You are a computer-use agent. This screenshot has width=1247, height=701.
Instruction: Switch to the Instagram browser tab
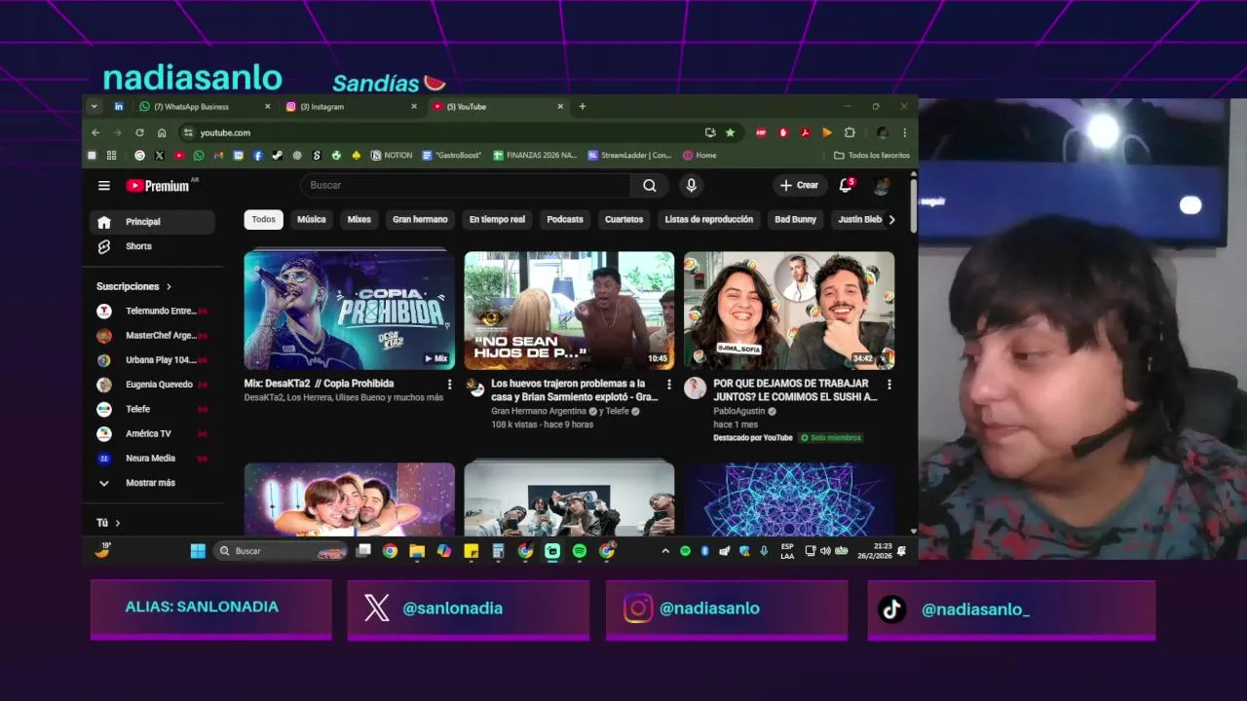coord(352,106)
